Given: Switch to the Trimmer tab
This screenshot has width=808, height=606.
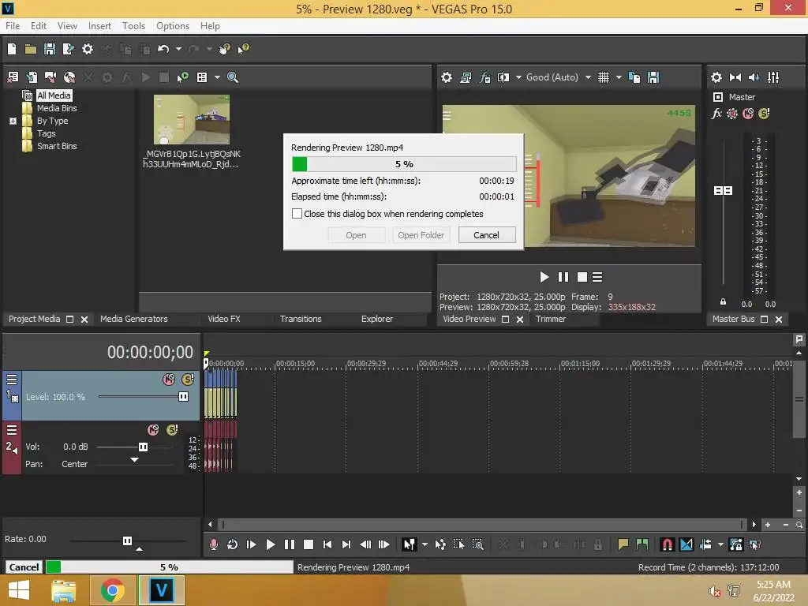Looking at the screenshot, I should pos(550,319).
